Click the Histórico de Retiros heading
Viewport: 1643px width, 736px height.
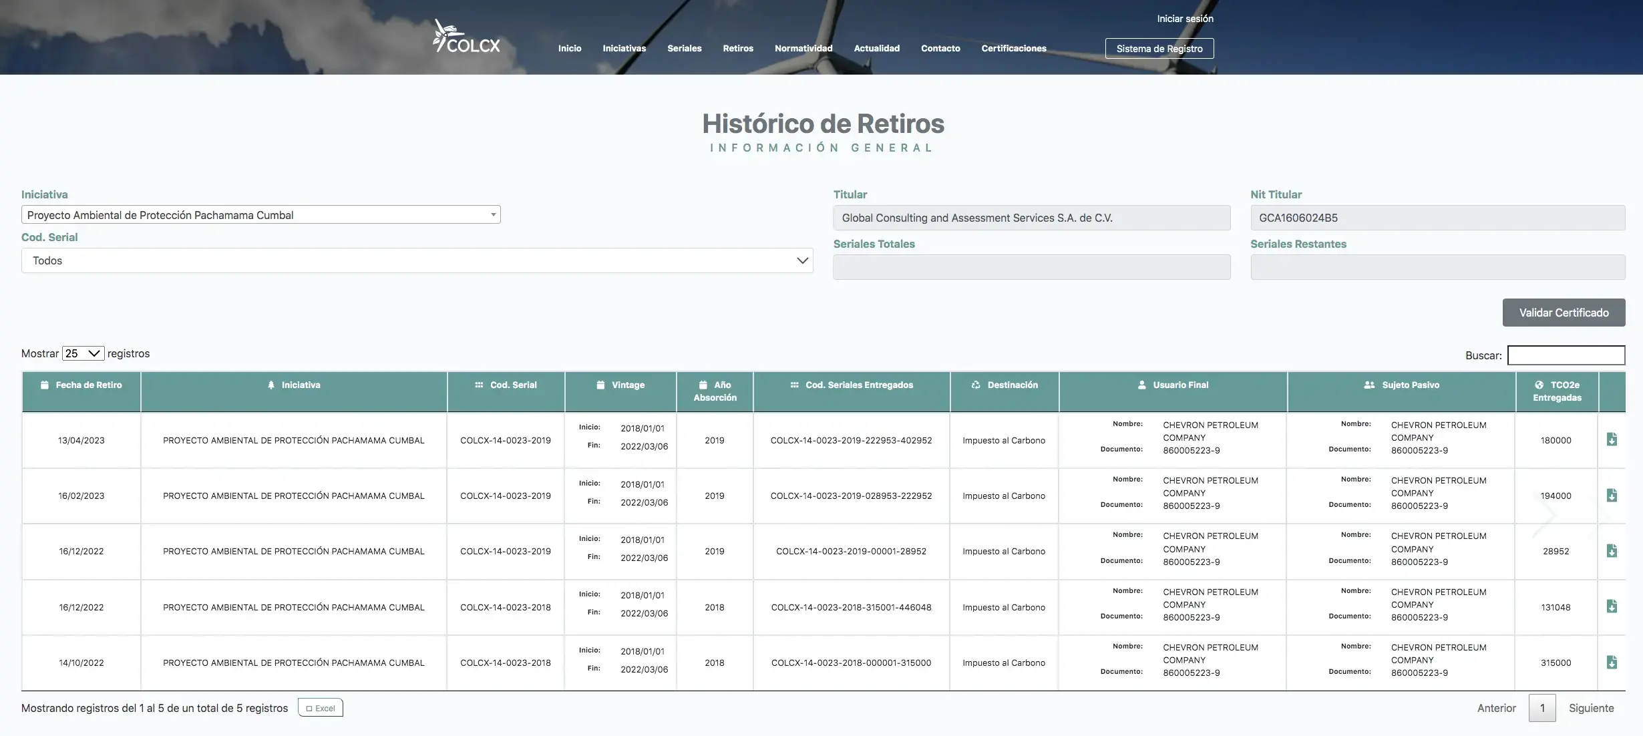[823, 124]
